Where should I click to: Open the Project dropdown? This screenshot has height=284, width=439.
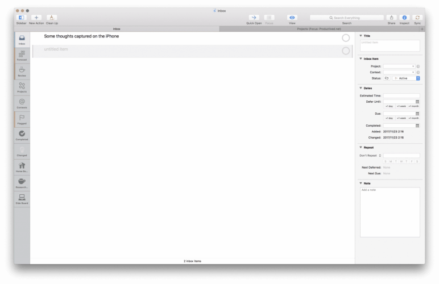pyautogui.click(x=399, y=66)
